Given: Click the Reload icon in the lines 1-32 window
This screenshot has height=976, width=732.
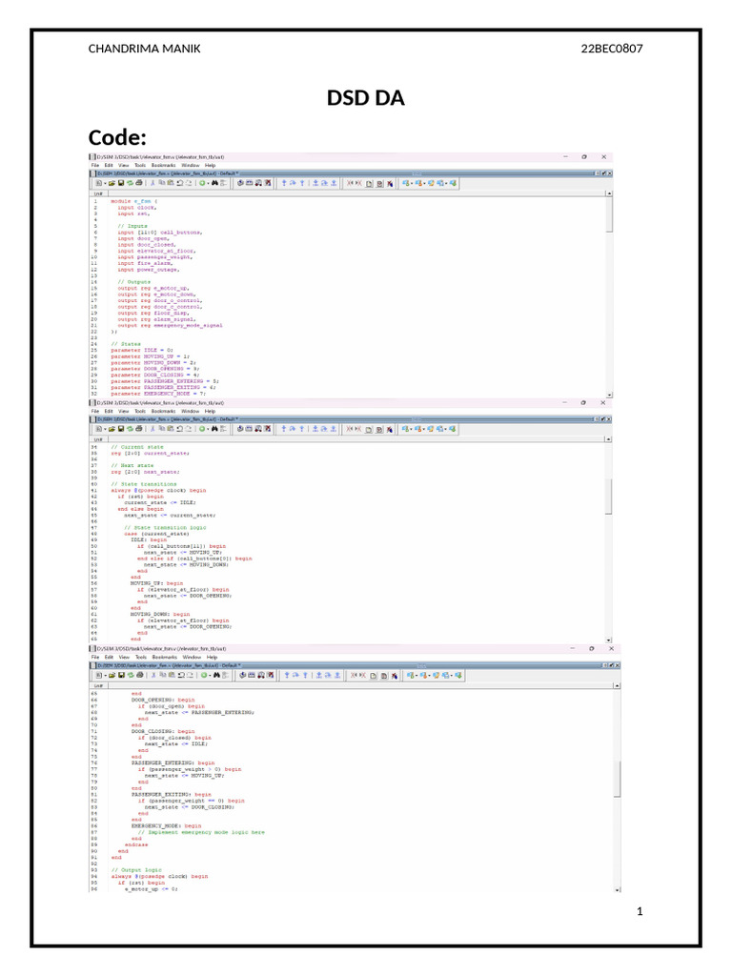Looking at the screenshot, I should [x=130, y=184].
